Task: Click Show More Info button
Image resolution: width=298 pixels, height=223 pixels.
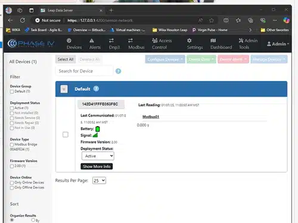Action: pos(97,167)
